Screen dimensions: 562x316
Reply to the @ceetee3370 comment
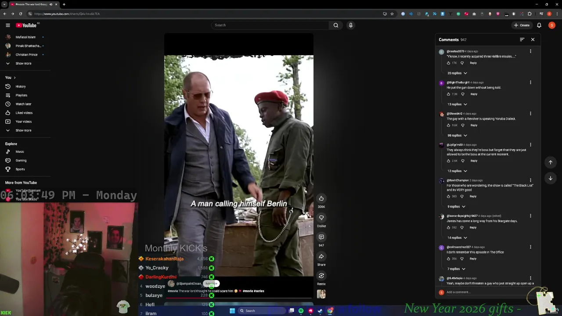tap(473, 63)
